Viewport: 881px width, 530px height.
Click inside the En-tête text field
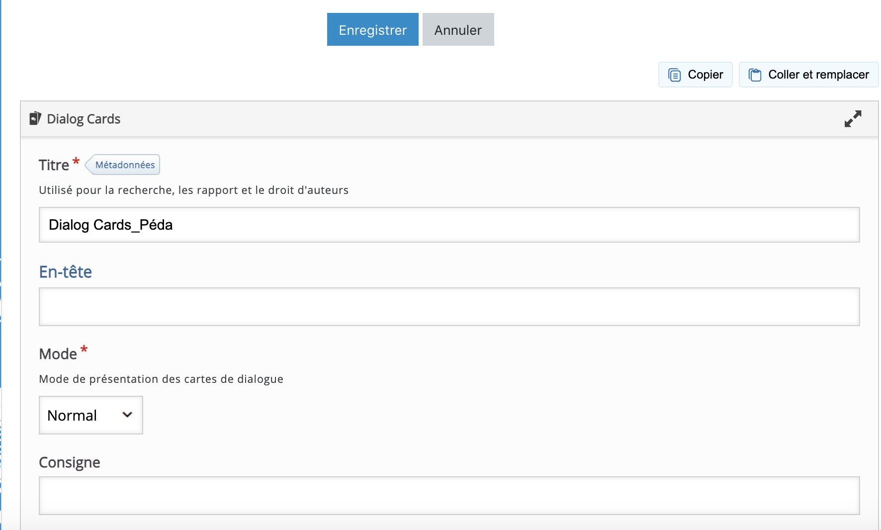pos(449,307)
